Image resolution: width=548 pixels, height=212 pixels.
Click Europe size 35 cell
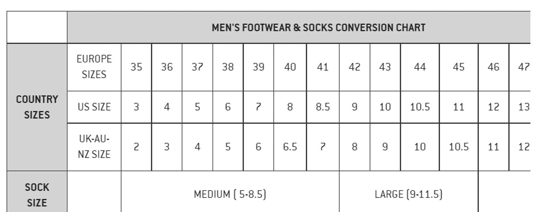[x=136, y=67]
